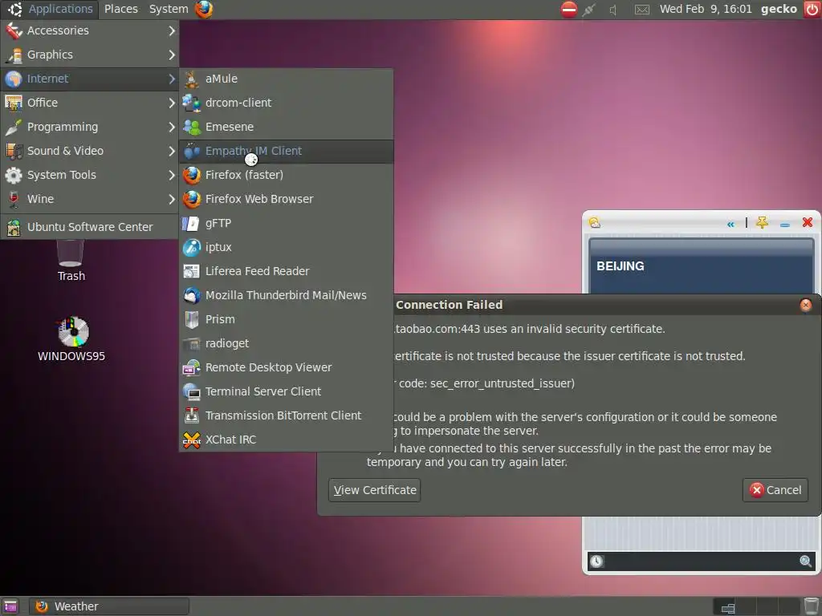Close the Connection Failed dialog
Screen dimensions: 822x616
[x=806, y=305]
